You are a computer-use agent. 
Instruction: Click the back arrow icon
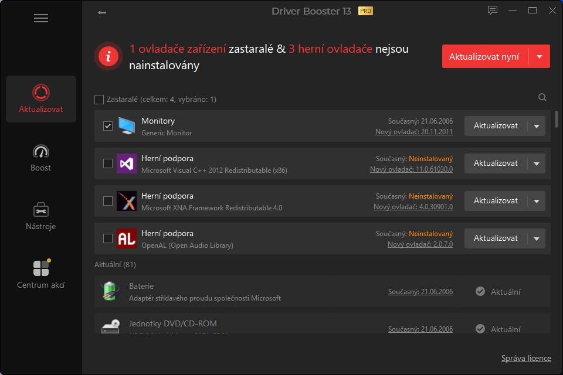(102, 12)
